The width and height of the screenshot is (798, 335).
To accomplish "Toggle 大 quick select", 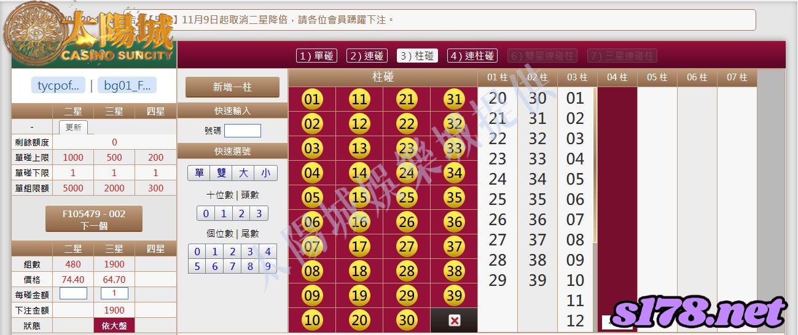I will click(243, 173).
